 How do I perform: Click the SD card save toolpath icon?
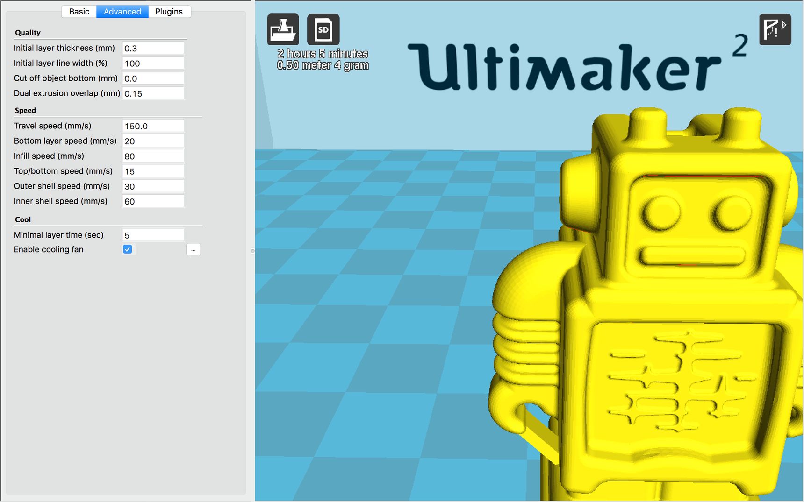pyautogui.click(x=323, y=29)
